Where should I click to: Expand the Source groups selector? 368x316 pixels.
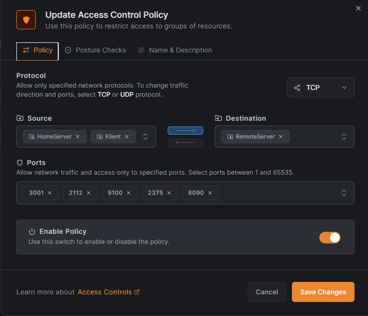145,137
